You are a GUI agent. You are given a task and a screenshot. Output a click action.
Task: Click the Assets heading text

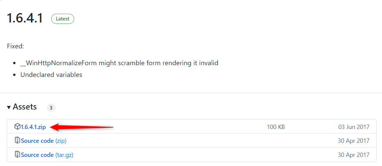(25, 107)
